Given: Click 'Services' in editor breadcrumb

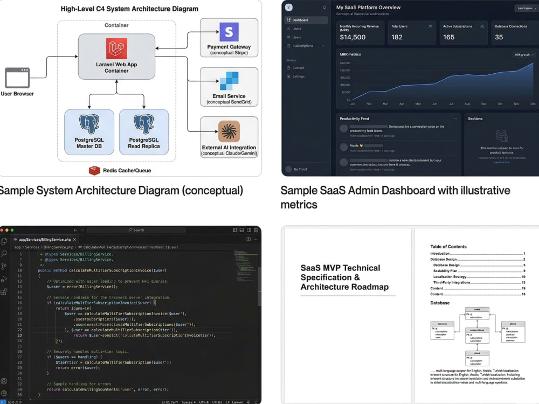Looking at the screenshot, I should tap(32, 247).
